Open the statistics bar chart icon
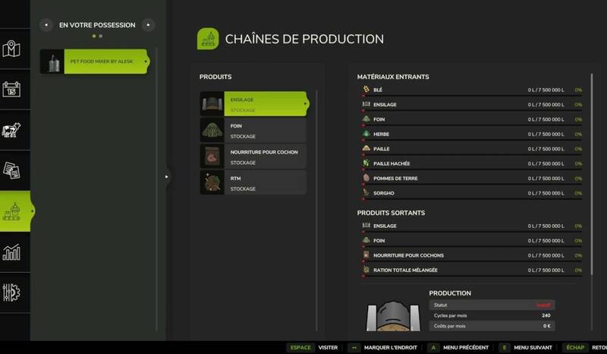 click(x=11, y=252)
